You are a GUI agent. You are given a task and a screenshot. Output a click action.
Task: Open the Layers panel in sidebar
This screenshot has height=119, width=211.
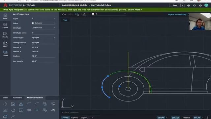tap(5, 25)
